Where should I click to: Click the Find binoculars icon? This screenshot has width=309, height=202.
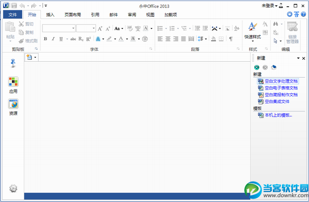pyautogui.click(x=276, y=24)
